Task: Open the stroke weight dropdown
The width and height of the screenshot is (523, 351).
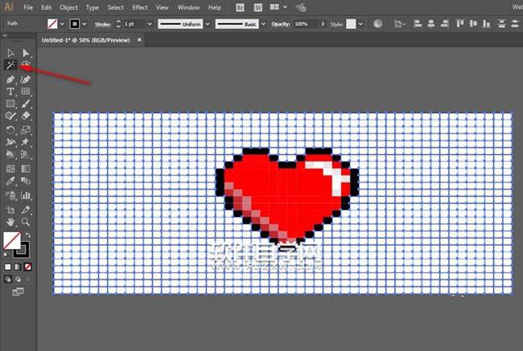Action: pos(150,23)
